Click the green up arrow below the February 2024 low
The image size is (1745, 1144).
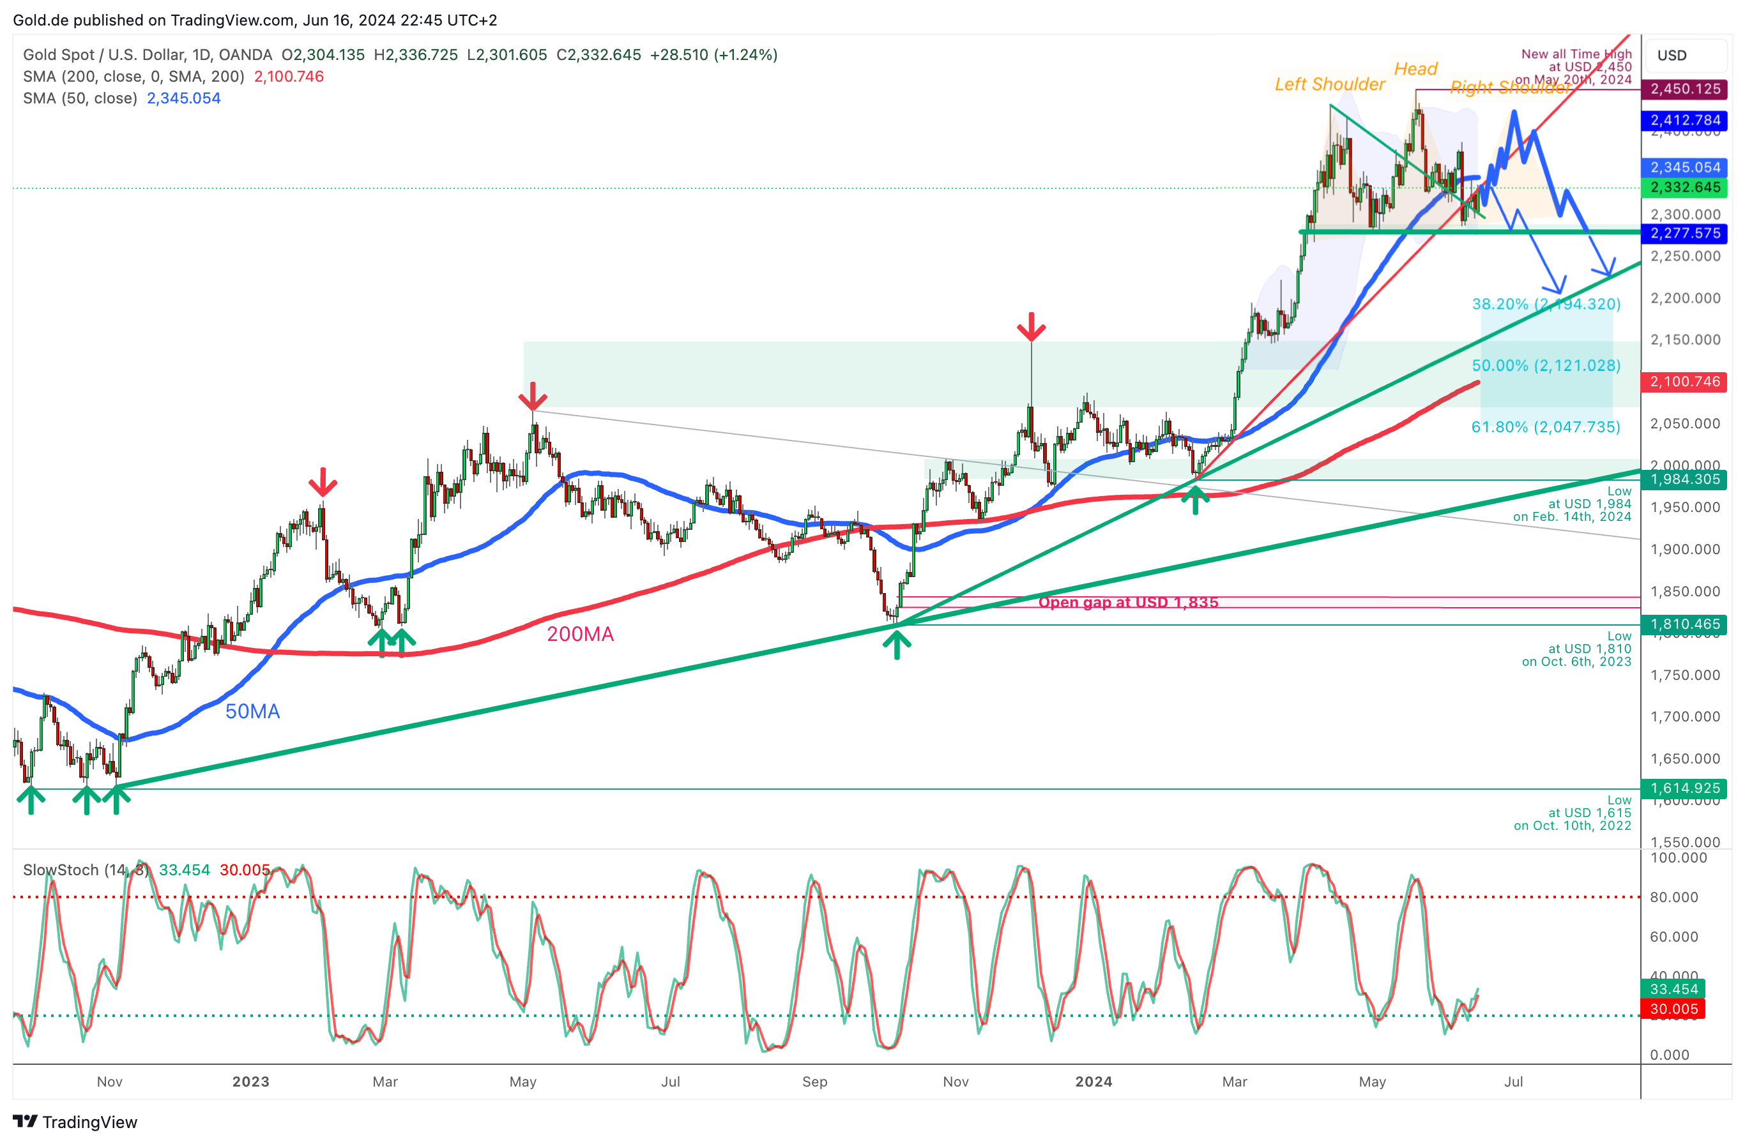pos(1195,500)
